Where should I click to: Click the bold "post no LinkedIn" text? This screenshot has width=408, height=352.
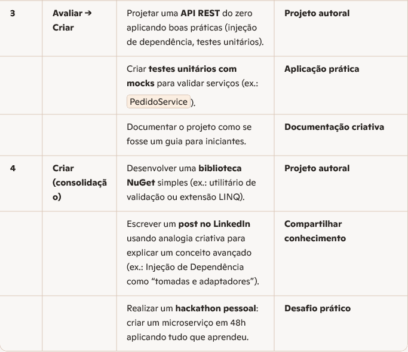[214, 224]
